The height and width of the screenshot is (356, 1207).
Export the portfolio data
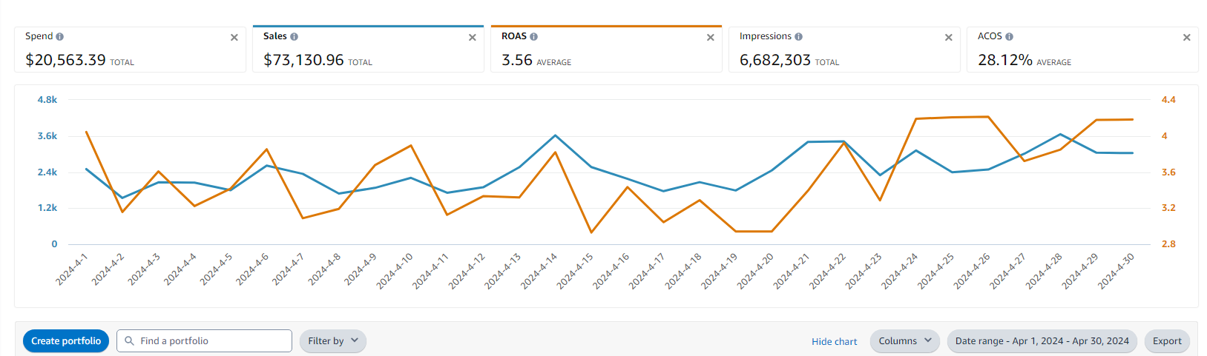(x=1167, y=341)
